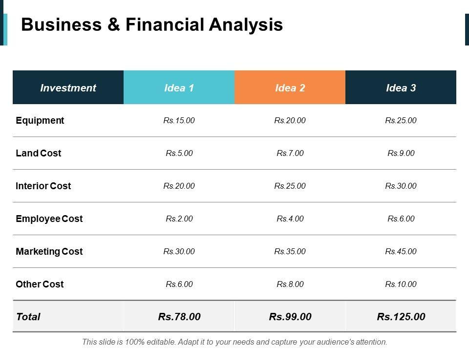This screenshot has height=352, width=469.
Task: Click the Equipment row label
Action: click(40, 120)
